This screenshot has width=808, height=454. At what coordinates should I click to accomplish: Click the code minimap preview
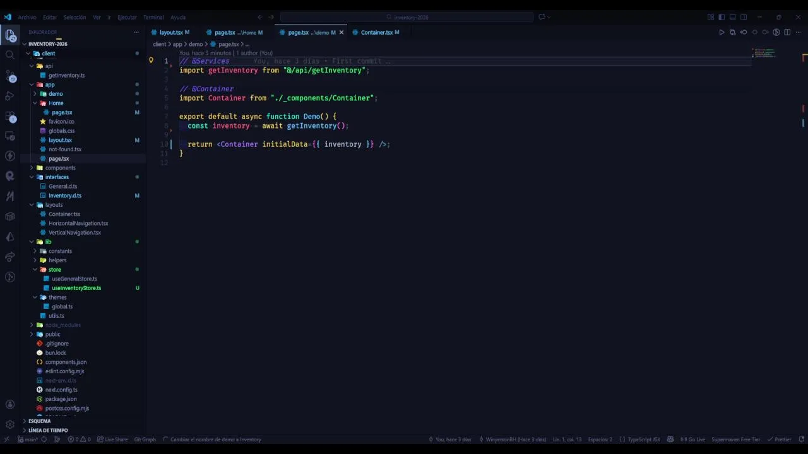click(764, 54)
